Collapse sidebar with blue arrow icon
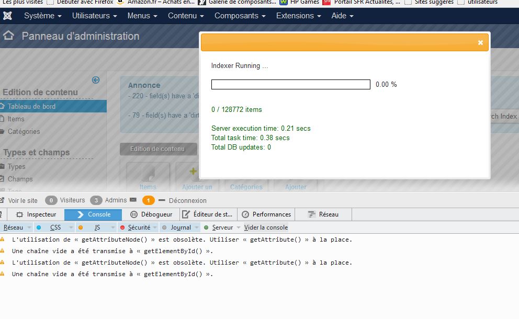 coord(96,79)
